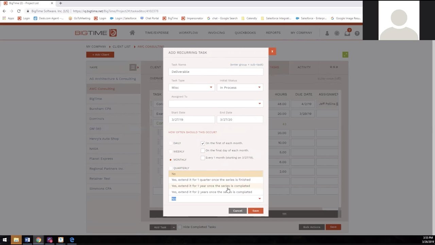Click the Bulk Actions button

pos(312,227)
